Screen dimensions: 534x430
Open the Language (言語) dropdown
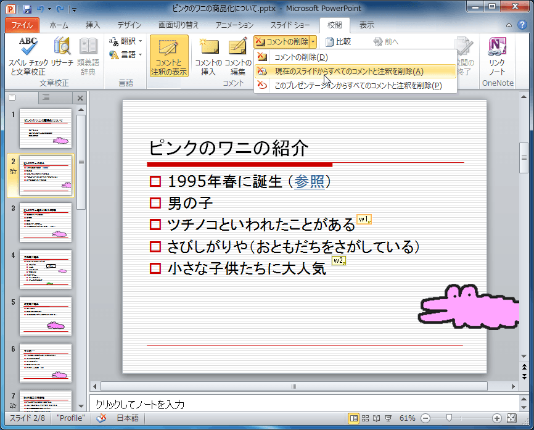click(125, 54)
